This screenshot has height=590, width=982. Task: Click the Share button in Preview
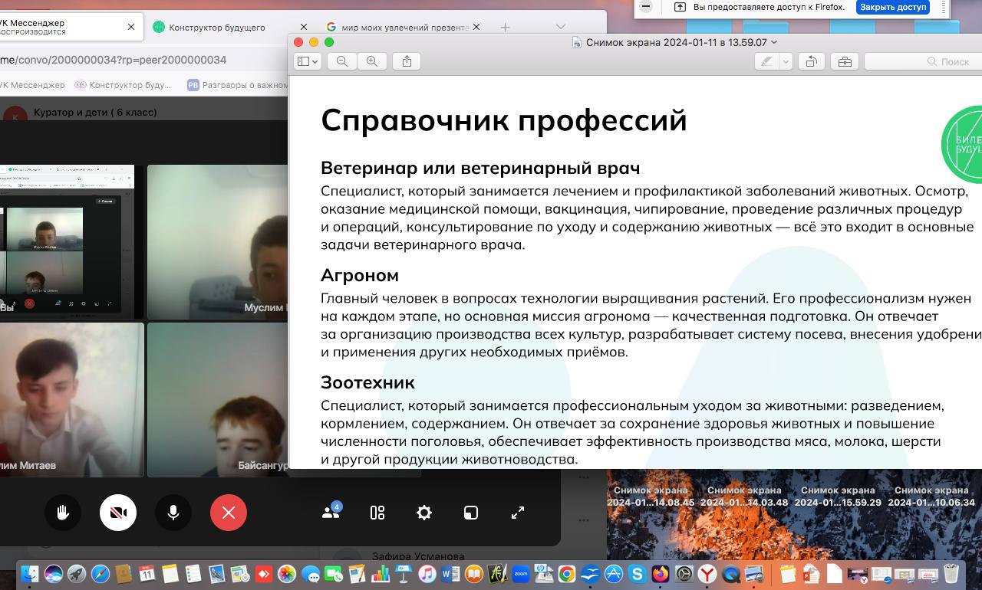coord(407,61)
